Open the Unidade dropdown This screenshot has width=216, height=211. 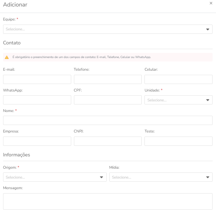click(179, 100)
